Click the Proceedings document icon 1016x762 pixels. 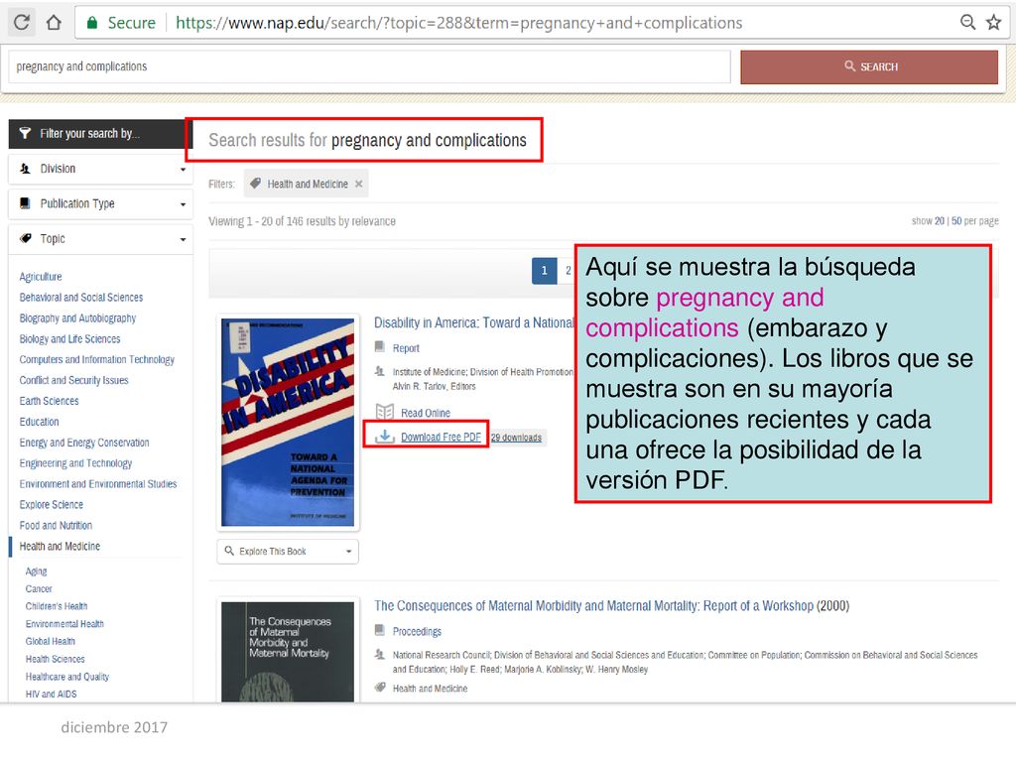tap(380, 630)
